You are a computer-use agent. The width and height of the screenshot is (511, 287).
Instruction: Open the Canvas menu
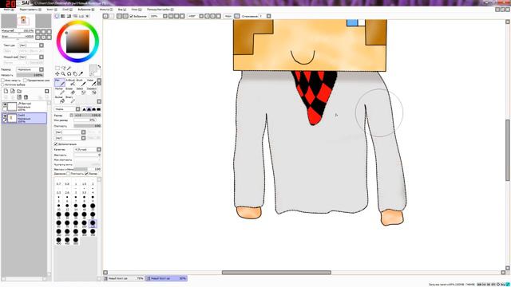(x=51, y=10)
